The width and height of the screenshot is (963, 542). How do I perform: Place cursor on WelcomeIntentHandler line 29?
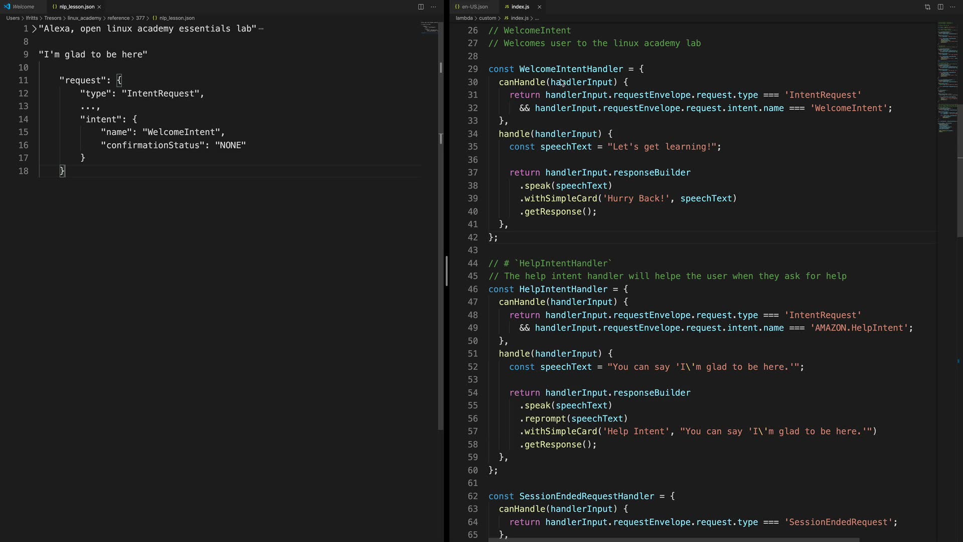click(x=571, y=69)
